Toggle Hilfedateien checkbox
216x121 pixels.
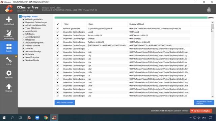[x=23, y=40]
